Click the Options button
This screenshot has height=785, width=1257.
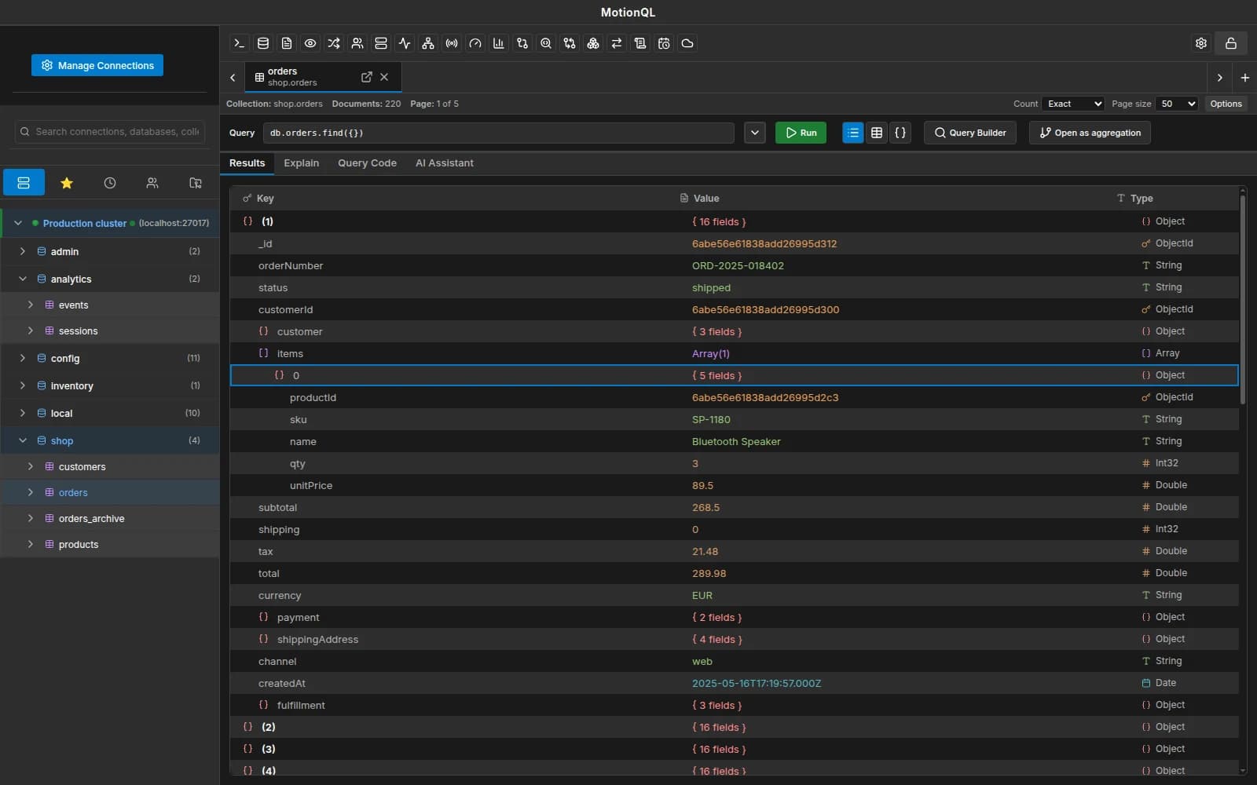coord(1226,104)
